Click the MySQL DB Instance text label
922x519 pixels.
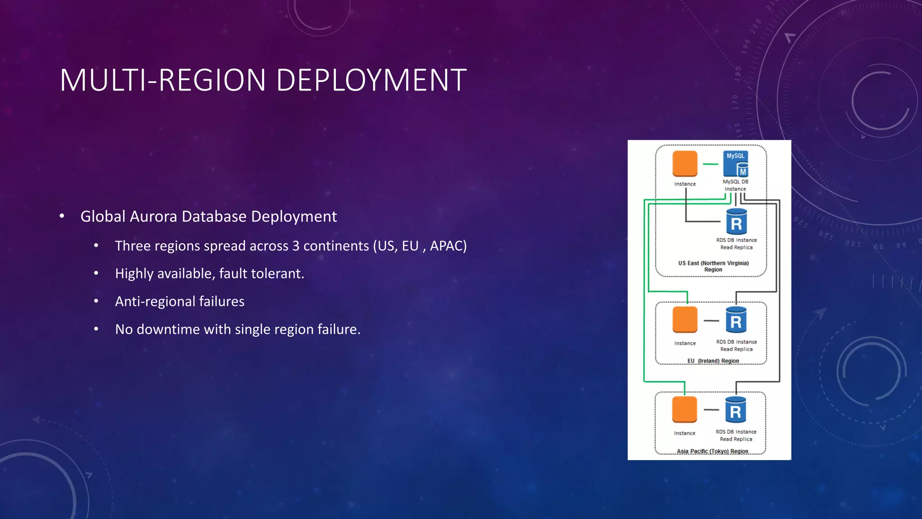[735, 185]
